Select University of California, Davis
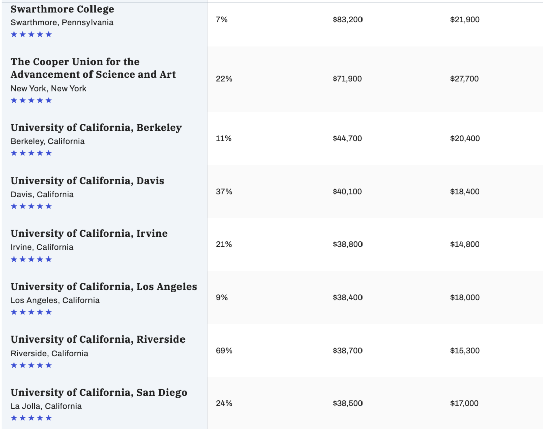This screenshot has height=429, width=543. click(87, 181)
